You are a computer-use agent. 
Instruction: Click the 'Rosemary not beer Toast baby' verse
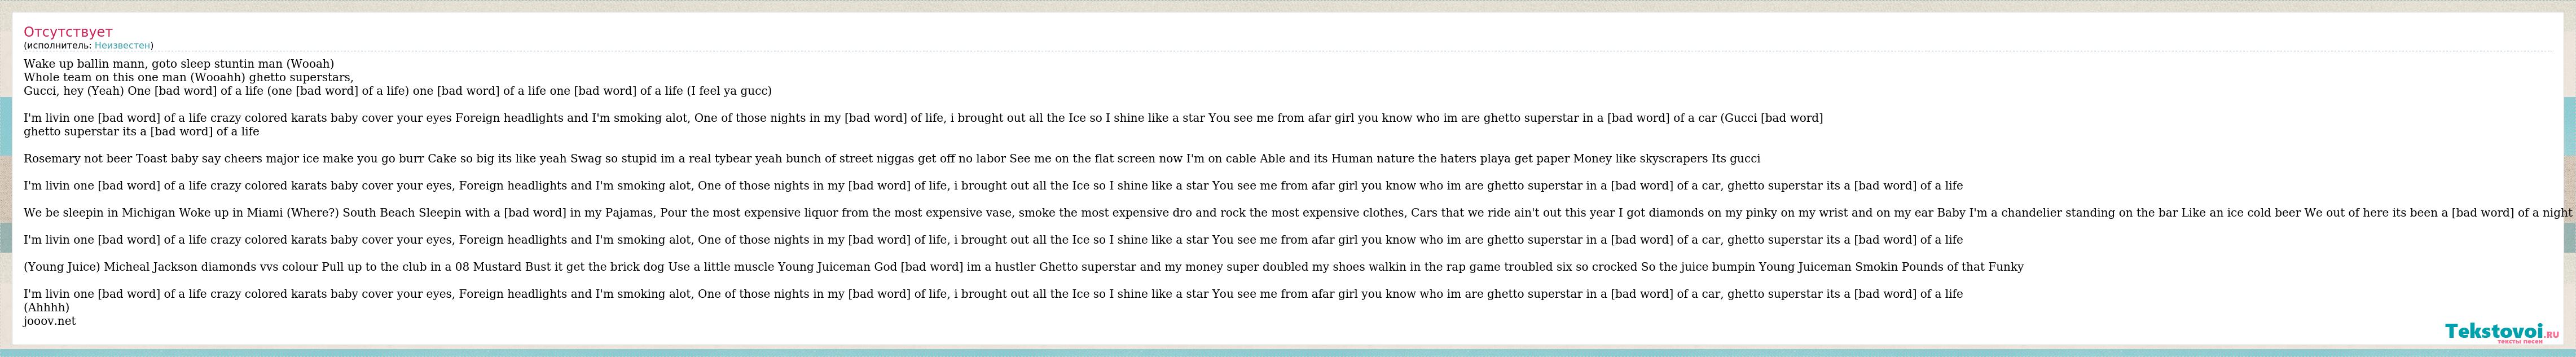(892, 158)
